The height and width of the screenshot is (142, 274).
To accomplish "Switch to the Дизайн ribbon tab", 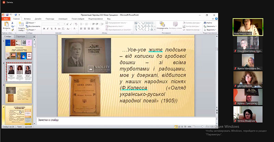I will tap(38, 19).
